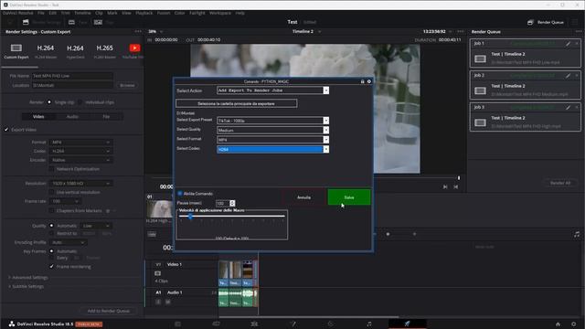Image resolution: width=585 pixels, height=329 pixels.
Task: Open the Color page icon
Action: (x=331, y=324)
